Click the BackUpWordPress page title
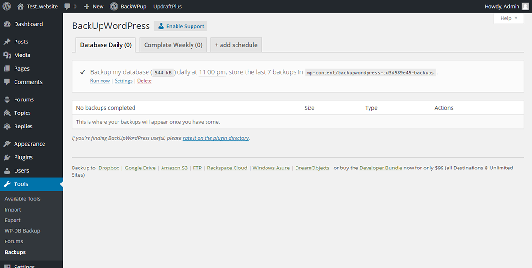The image size is (532, 268). pyautogui.click(x=111, y=26)
